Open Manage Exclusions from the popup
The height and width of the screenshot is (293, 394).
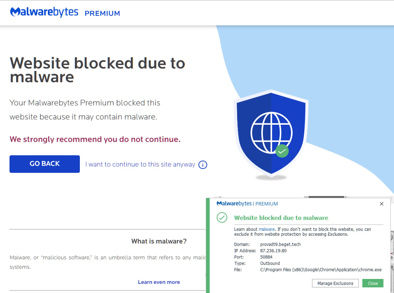tap(335, 283)
